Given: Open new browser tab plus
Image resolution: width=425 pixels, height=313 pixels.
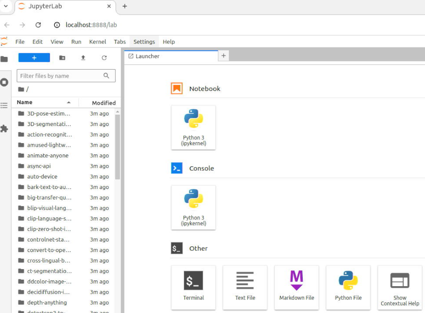Looking at the screenshot, I should click(x=125, y=6).
